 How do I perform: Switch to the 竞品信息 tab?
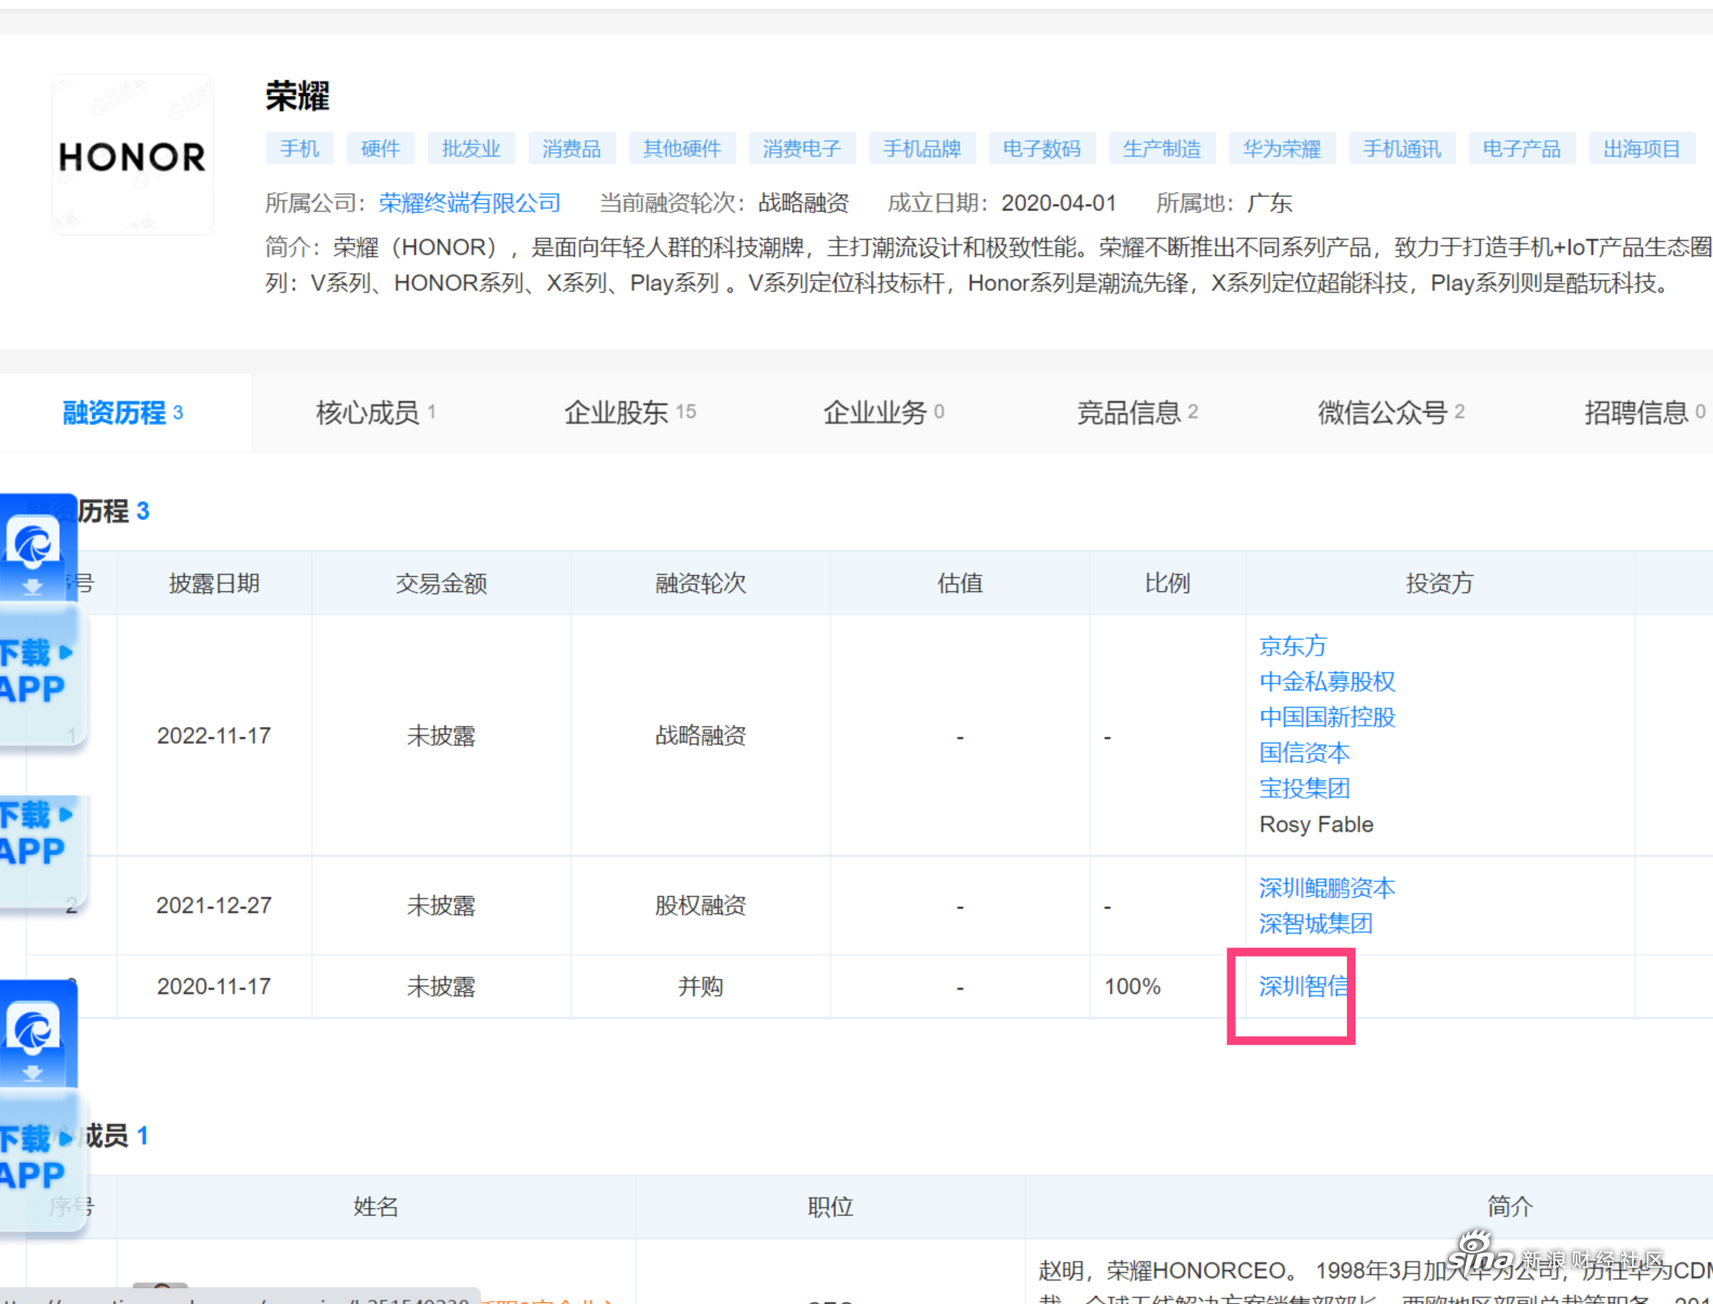click(1138, 413)
